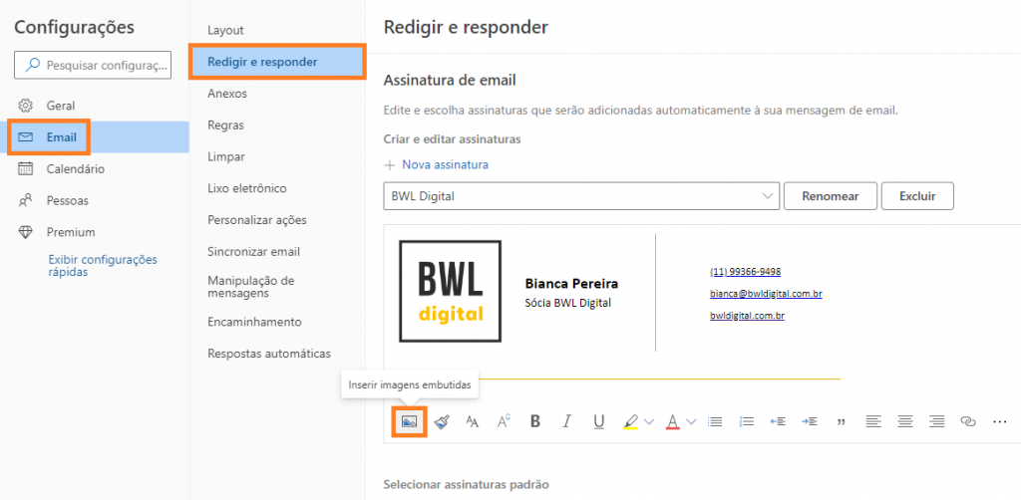Open the Limpar section
Viewport: 1021px width, 500px height.
point(226,156)
